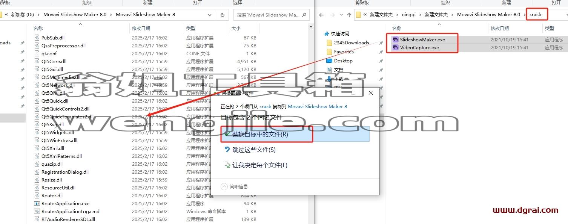Click Qt5Widgets.dll file icon

tap(37, 132)
